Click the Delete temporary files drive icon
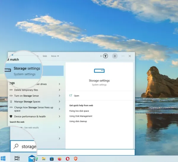Image resolution: width=178 pixels, height=162 pixels. (11, 90)
